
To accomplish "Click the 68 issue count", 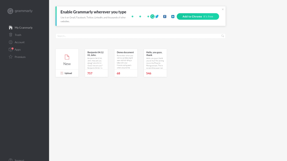I will coord(119,74).
